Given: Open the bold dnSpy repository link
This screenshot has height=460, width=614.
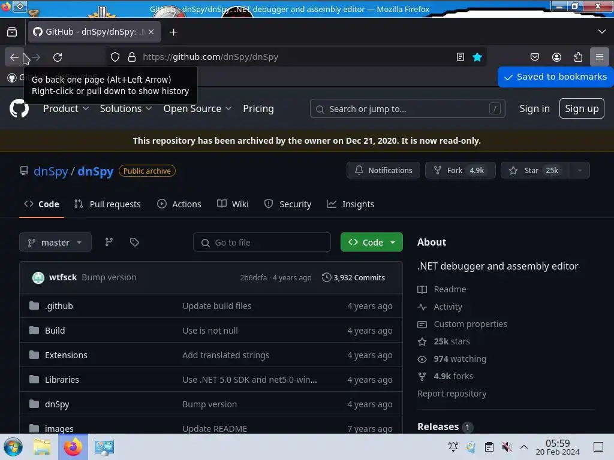Looking at the screenshot, I should (x=95, y=171).
